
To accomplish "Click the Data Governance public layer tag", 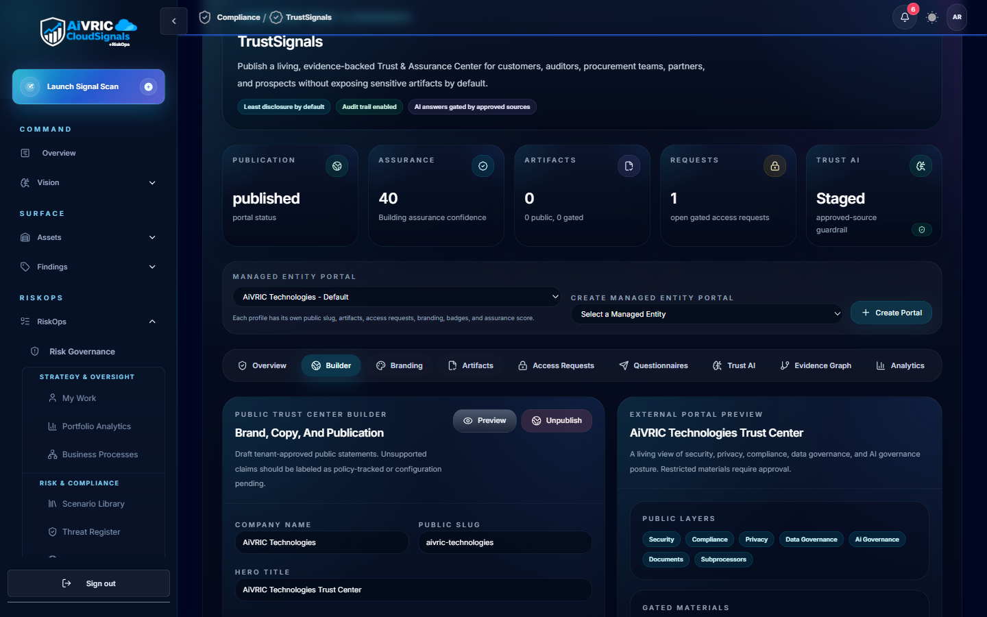I will 811,540.
